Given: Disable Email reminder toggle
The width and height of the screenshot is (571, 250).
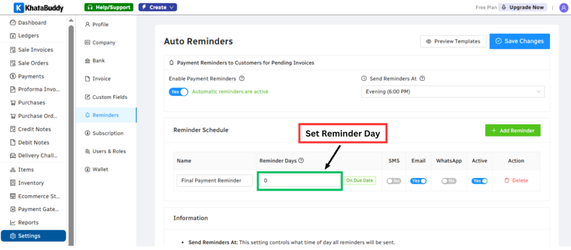Looking at the screenshot, I should (418, 181).
